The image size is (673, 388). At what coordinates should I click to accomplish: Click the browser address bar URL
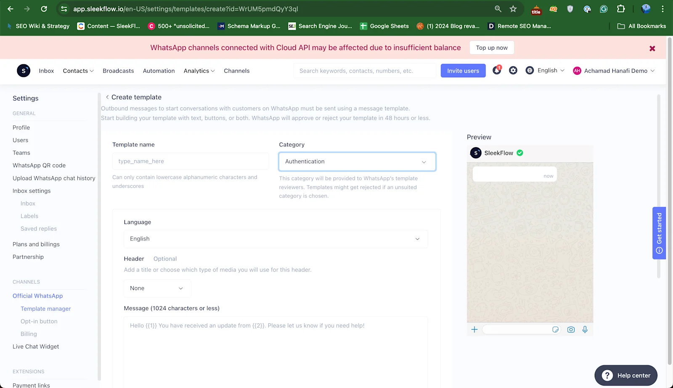[x=185, y=9]
